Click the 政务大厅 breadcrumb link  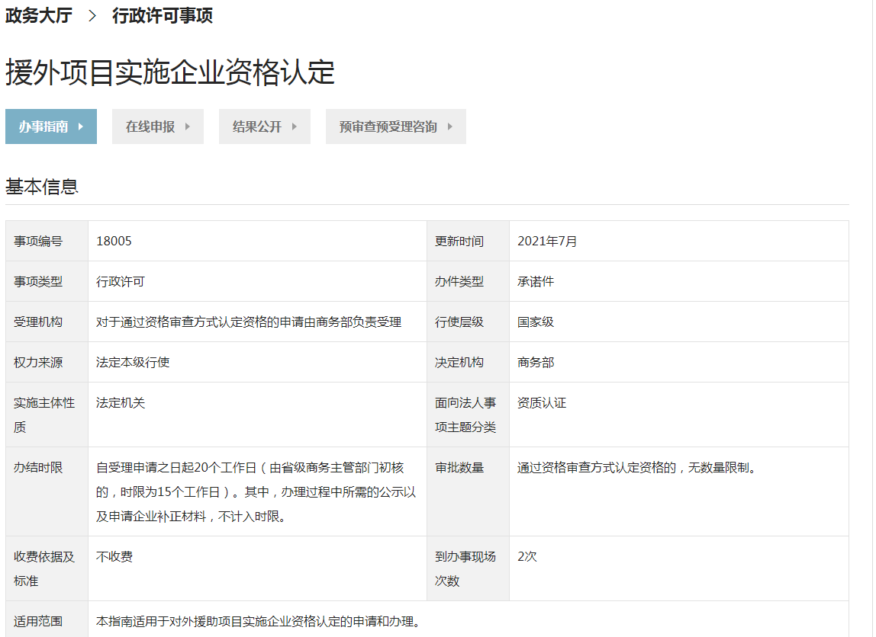39,16
